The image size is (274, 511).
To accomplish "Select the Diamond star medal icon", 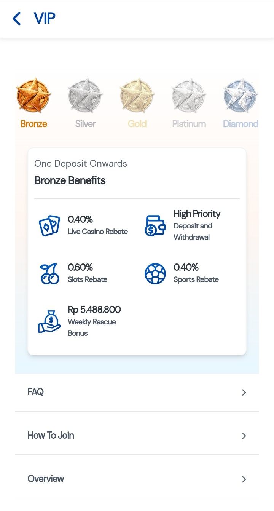I will pos(241,96).
